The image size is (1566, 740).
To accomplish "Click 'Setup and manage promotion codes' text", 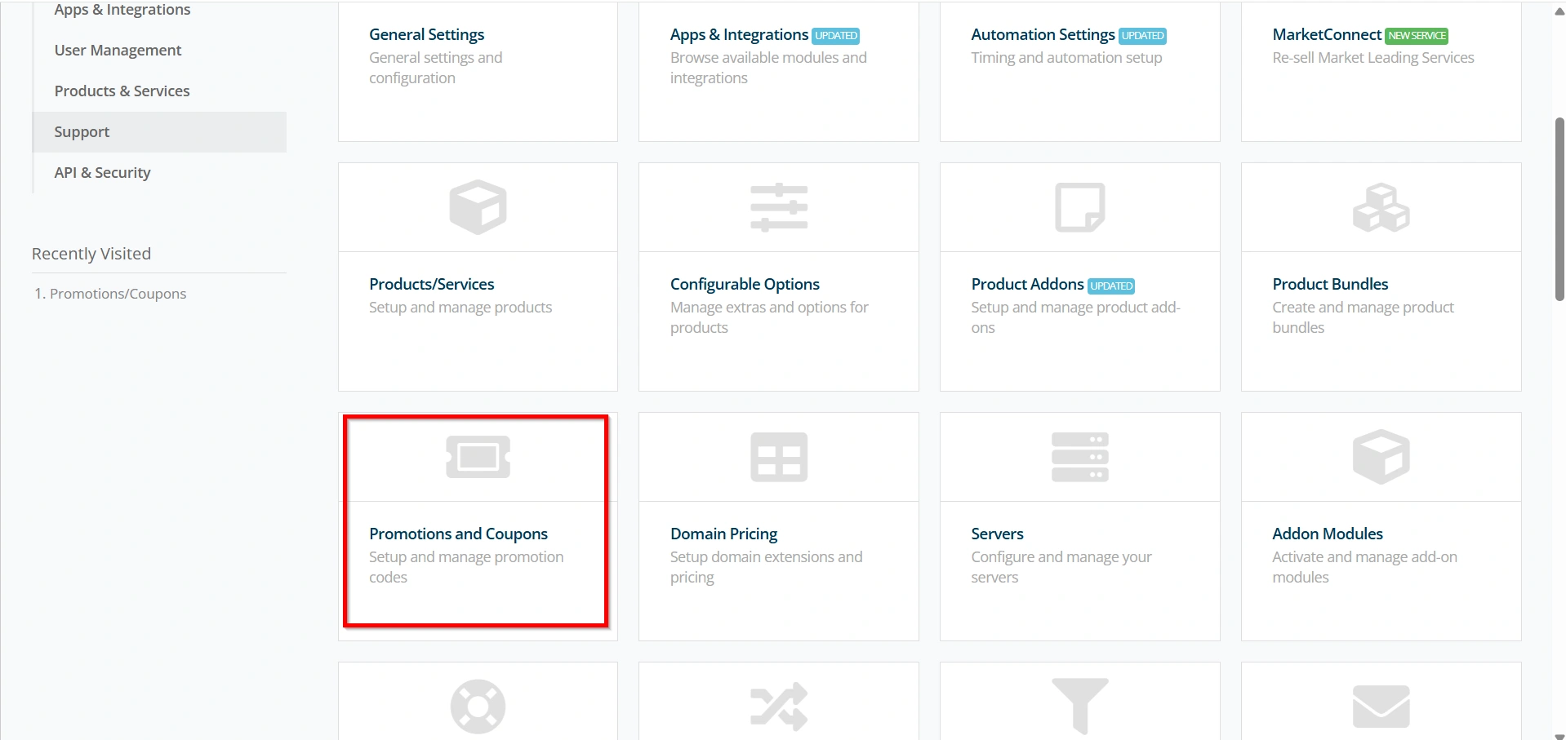I will coord(466,567).
